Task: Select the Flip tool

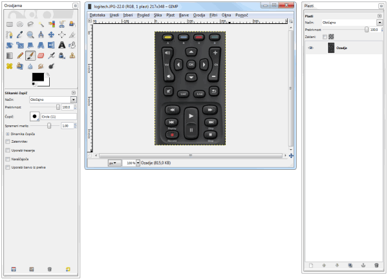Action: 52,45
